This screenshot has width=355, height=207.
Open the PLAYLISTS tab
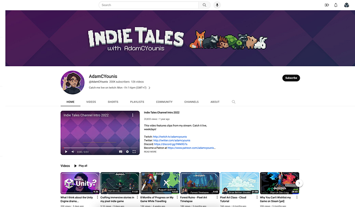pyautogui.click(x=137, y=102)
